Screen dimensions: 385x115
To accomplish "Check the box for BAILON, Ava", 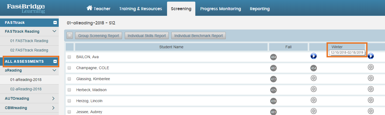I will pos(69,57).
